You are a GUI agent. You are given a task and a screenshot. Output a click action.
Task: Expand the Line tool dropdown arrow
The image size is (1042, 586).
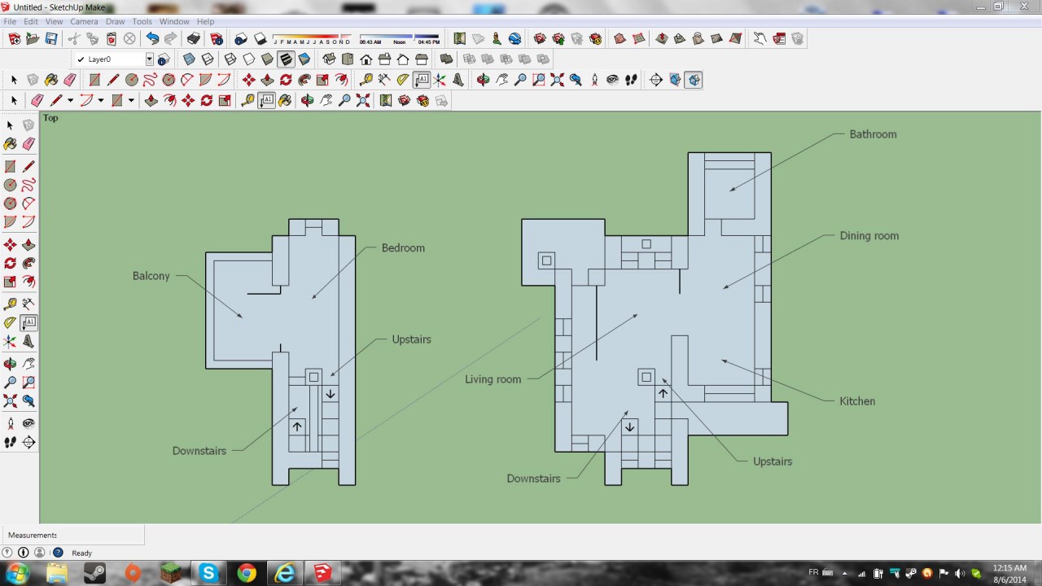point(70,101)
